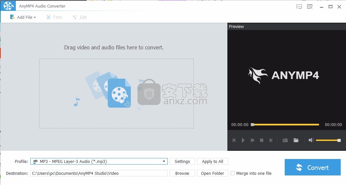
Task: Skip to next track in preview
Action: coord(271,140)
